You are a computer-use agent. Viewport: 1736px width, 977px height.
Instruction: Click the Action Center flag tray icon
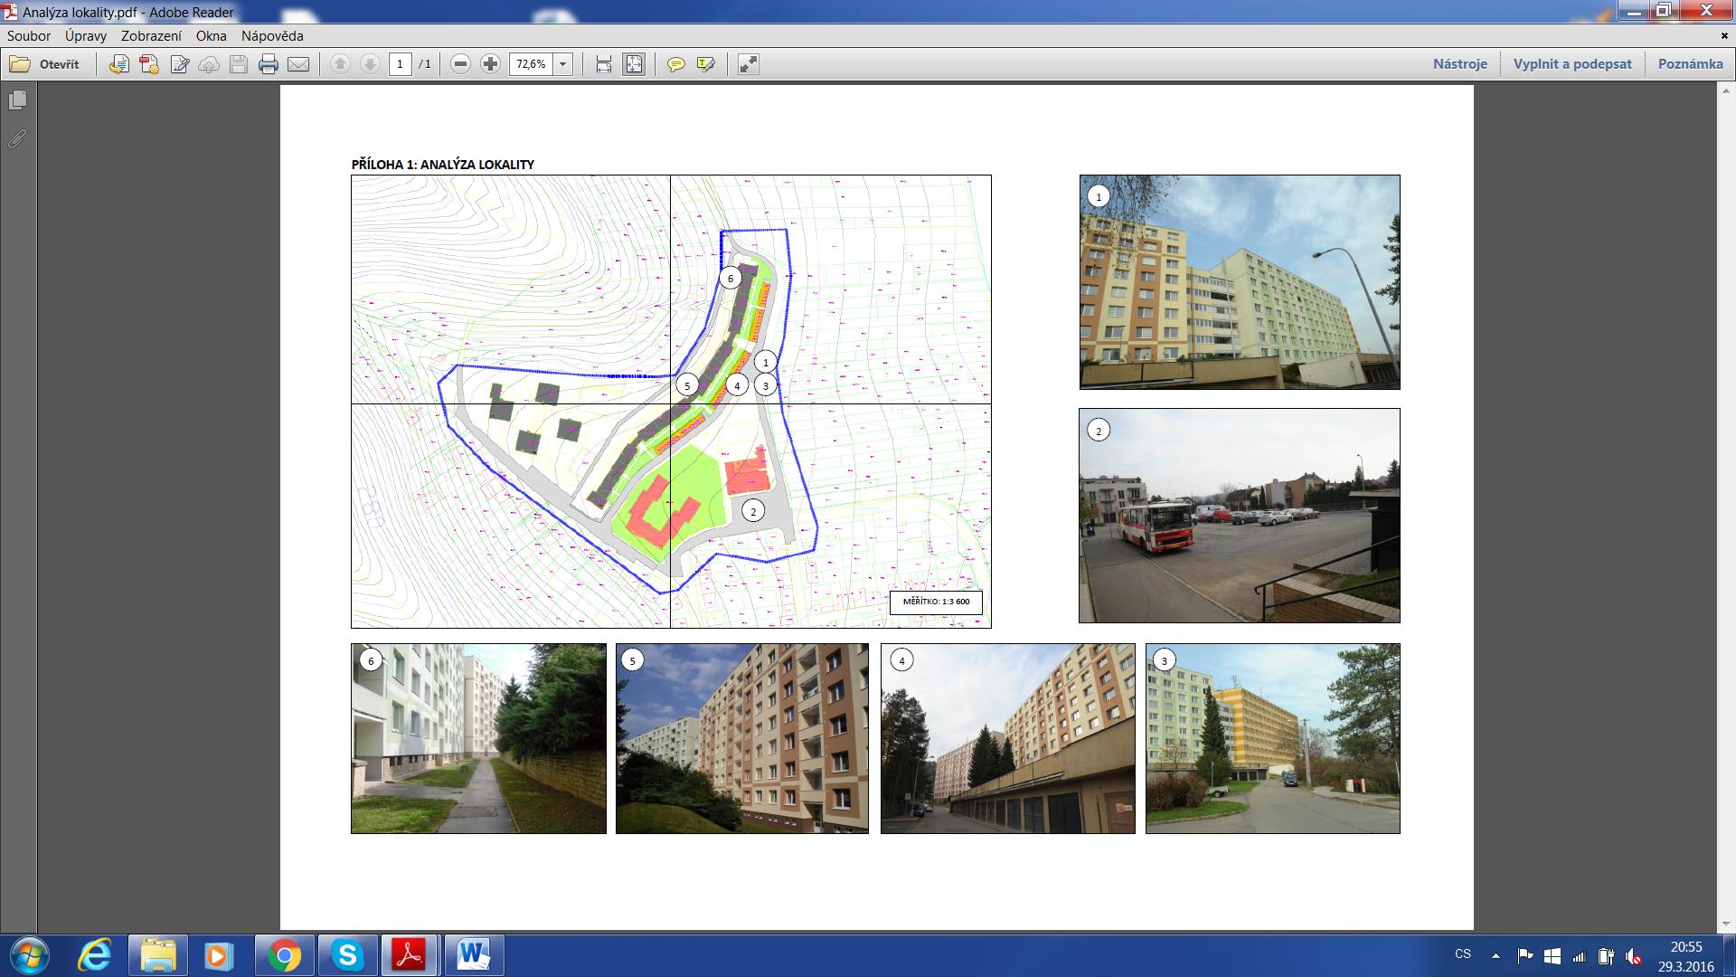coord(1525,955)
